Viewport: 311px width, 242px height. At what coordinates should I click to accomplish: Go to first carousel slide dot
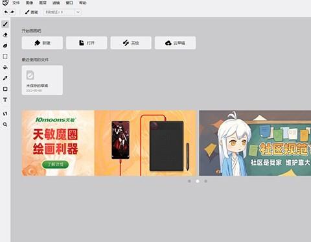coord(189,181)
